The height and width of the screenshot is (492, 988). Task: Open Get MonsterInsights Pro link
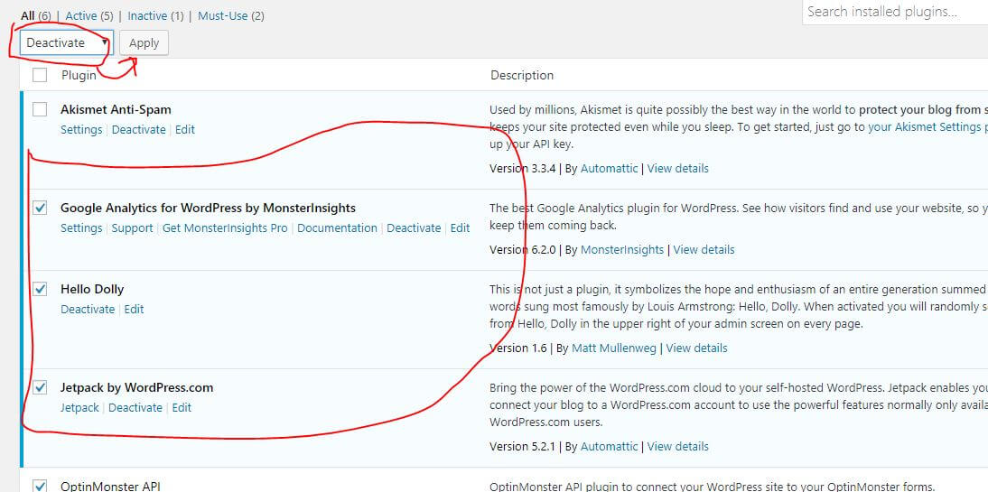[x=225, y=227]
